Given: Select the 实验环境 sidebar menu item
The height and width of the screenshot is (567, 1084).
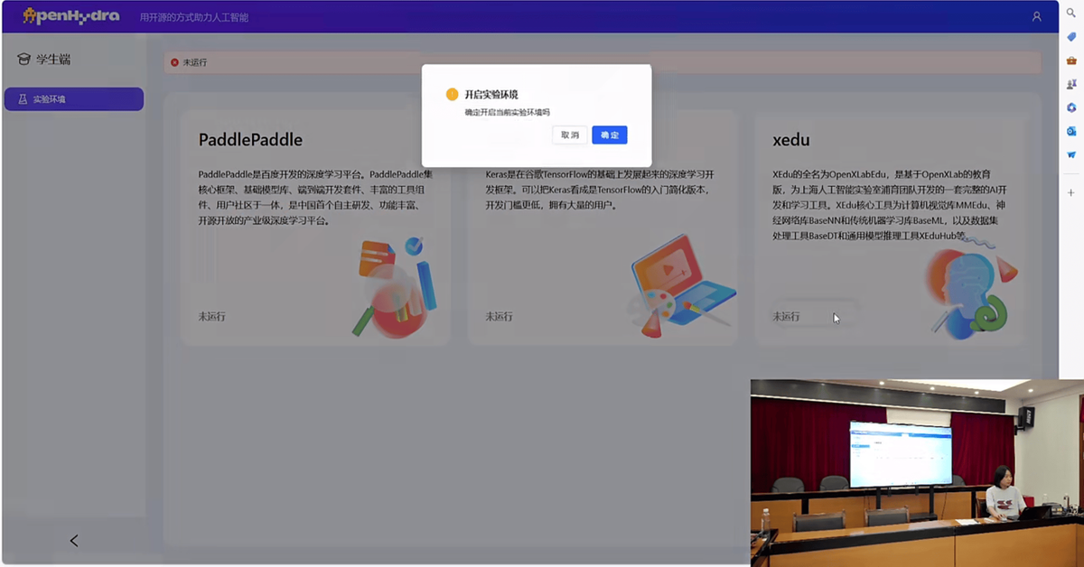Looking at the screenshot, I should point(74,99).
